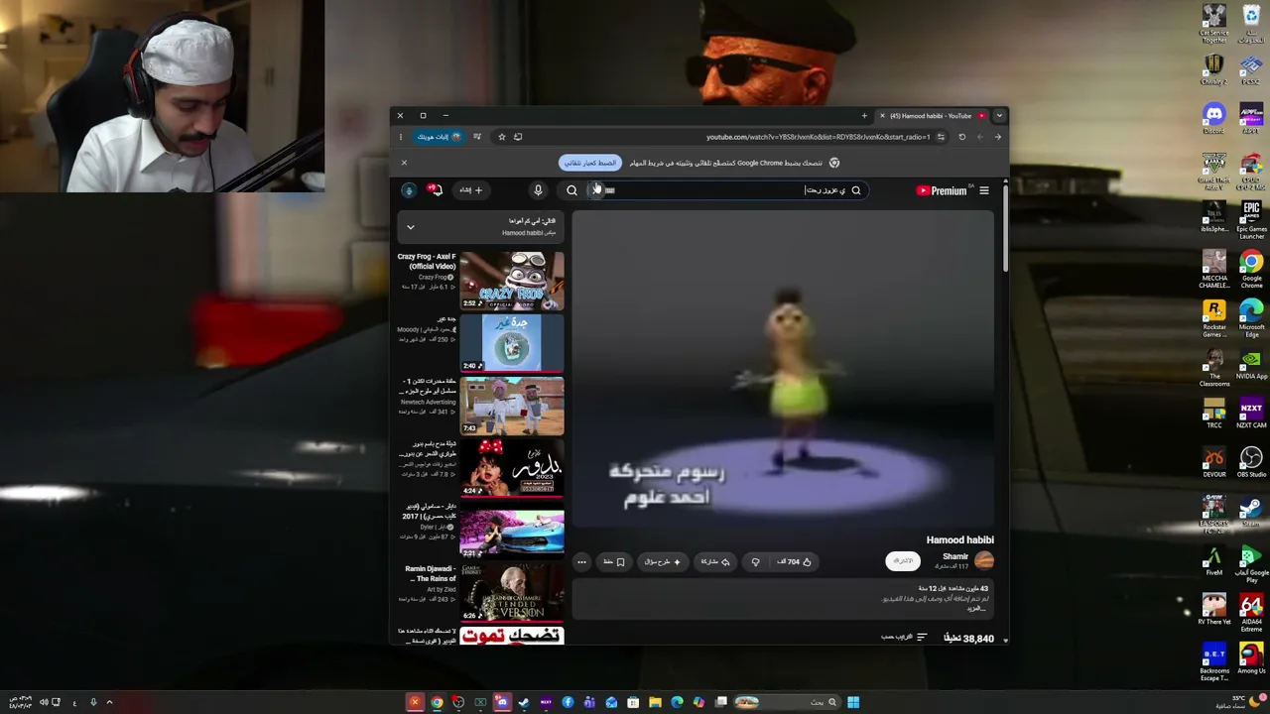1270x714 pixels.
Task: Open Microsoft Edge desktop shortcut
Action: [x=1251, y=319]
